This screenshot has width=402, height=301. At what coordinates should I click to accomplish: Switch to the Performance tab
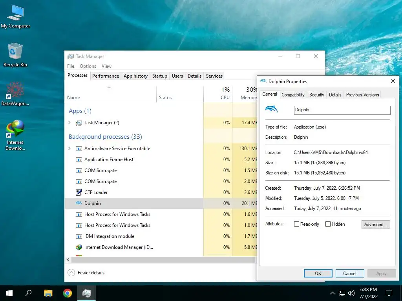click(x=106, y=76)
